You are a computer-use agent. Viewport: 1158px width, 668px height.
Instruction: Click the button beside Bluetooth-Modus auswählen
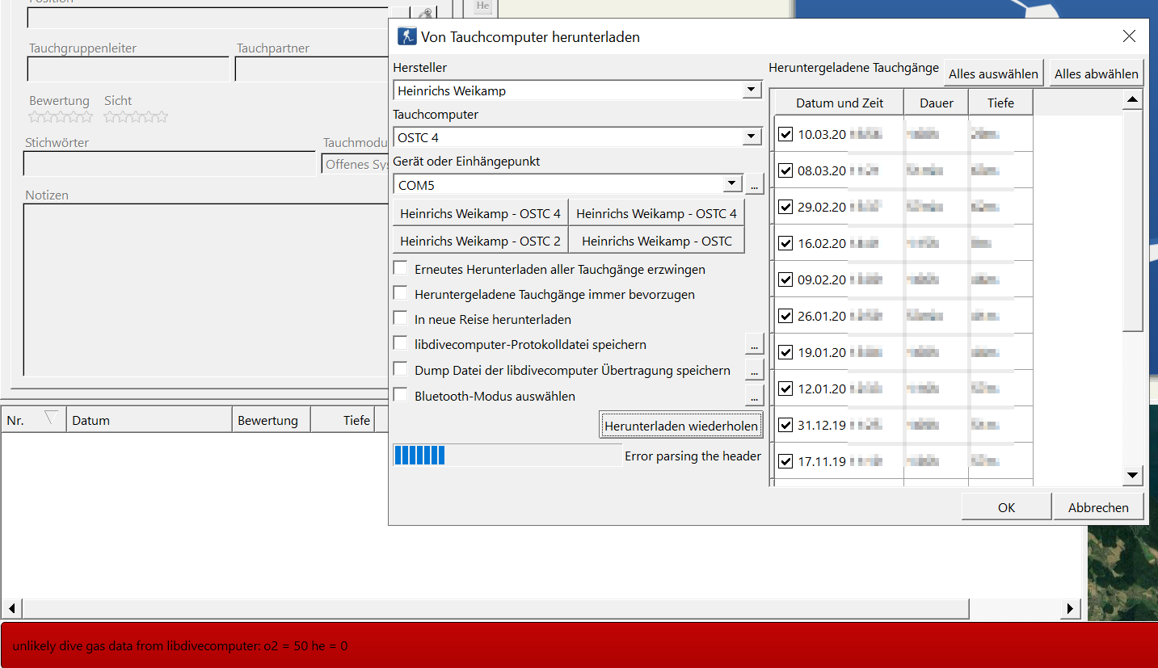pos(753,396)
